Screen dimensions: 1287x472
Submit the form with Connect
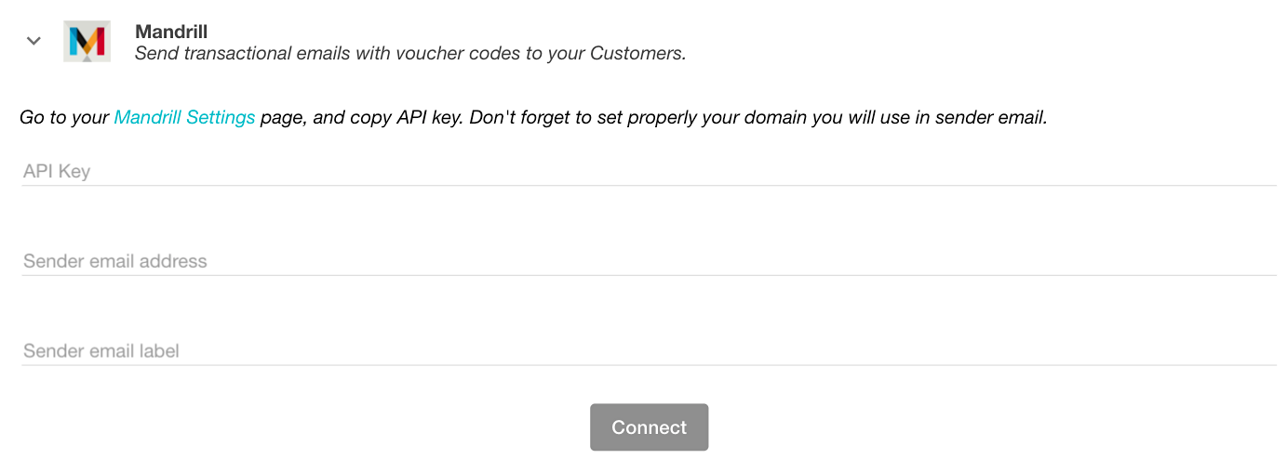tap(649, 427)
